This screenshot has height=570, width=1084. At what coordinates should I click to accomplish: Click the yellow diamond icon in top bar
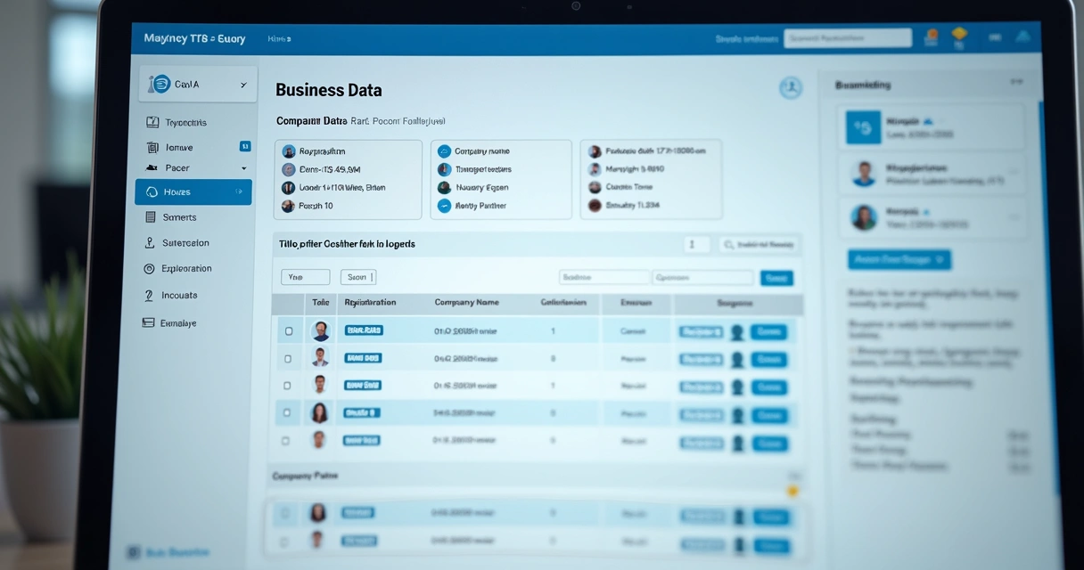[x=959, y=36]
